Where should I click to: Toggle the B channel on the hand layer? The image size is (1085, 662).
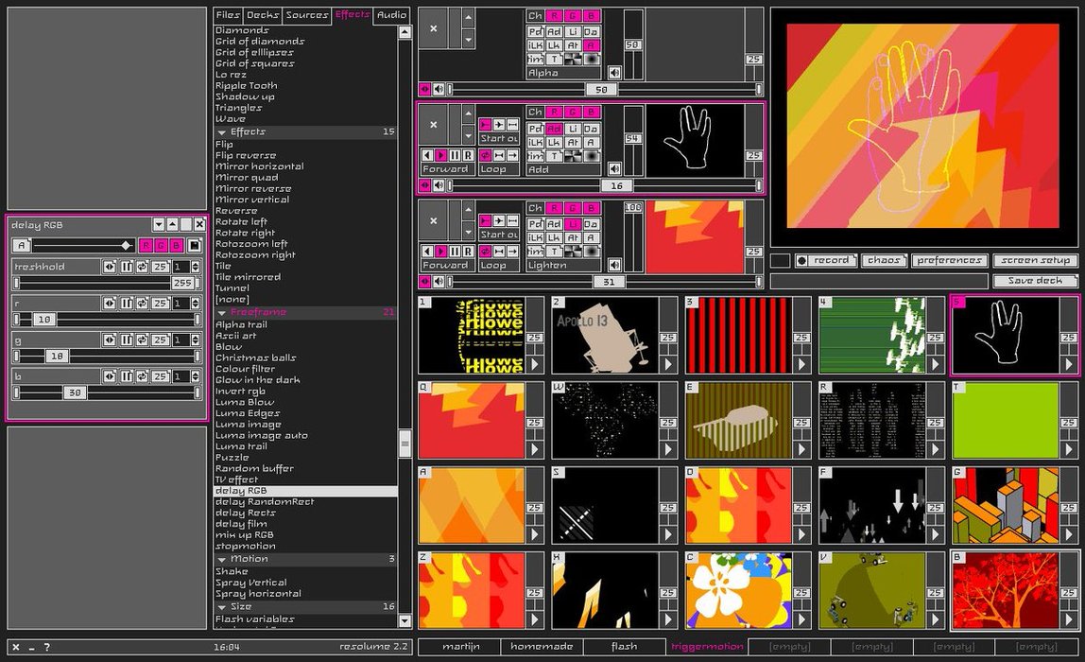coord(591,113)
